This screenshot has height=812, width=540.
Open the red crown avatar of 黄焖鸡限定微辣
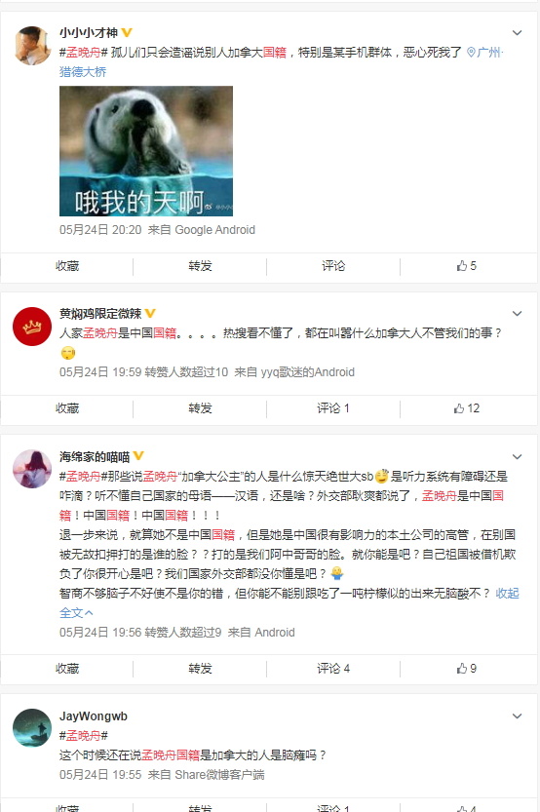[x=32, y=327]
